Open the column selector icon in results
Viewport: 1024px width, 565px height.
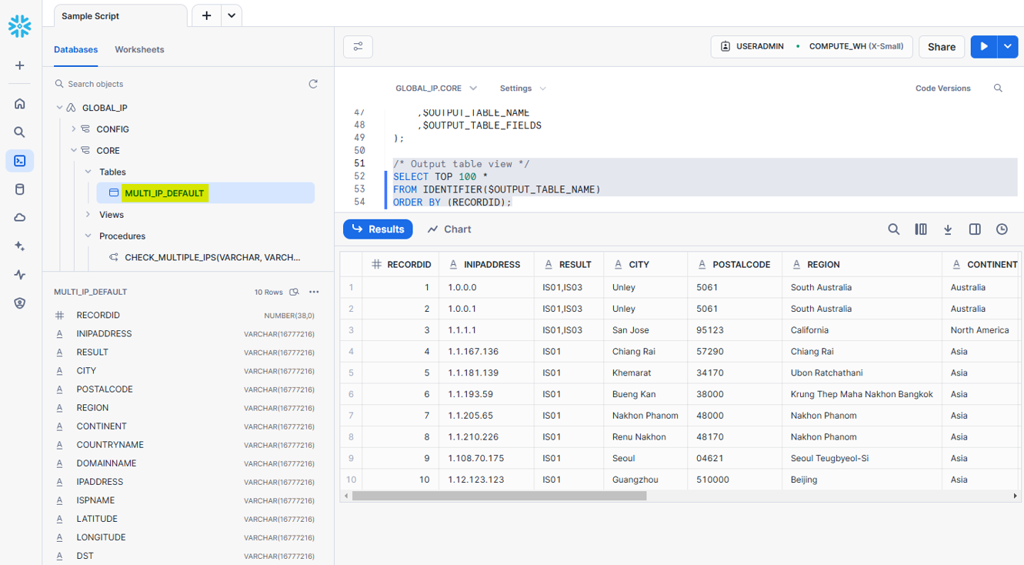pyautogui.click(x=921, y=229)
